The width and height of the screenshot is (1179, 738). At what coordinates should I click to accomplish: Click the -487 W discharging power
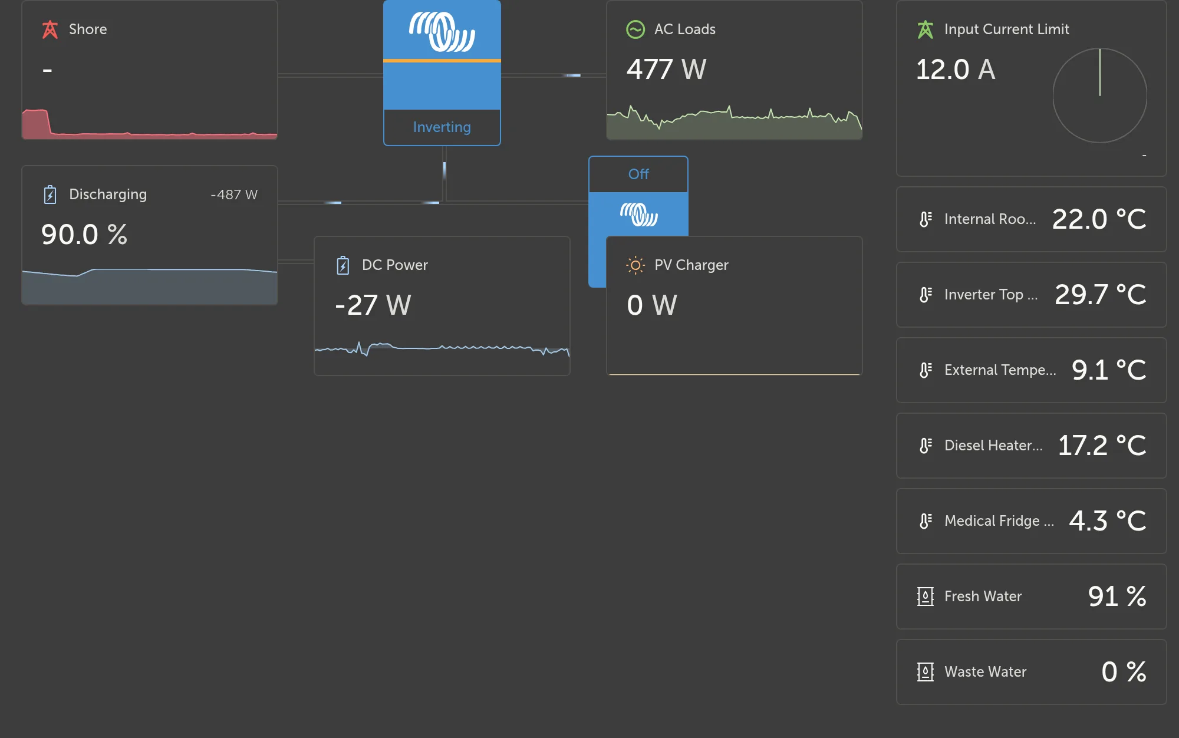234,195
